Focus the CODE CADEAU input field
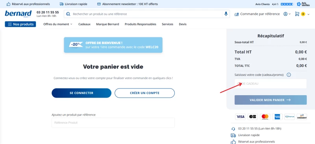 click(x=271, y=83)
